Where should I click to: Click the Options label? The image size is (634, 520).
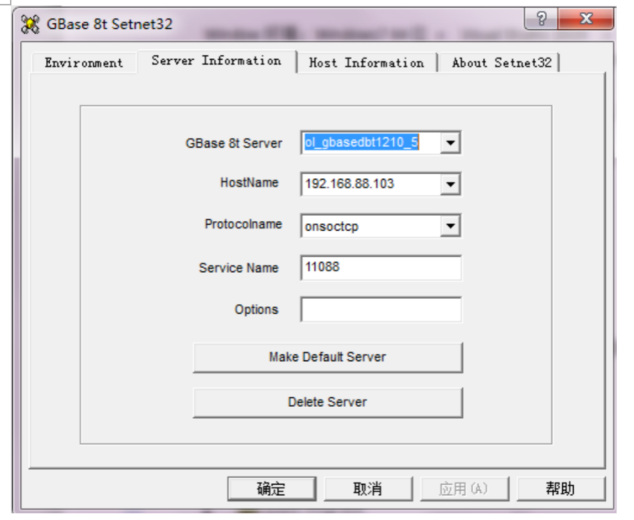pyautogui.click(x=257, y=310)
